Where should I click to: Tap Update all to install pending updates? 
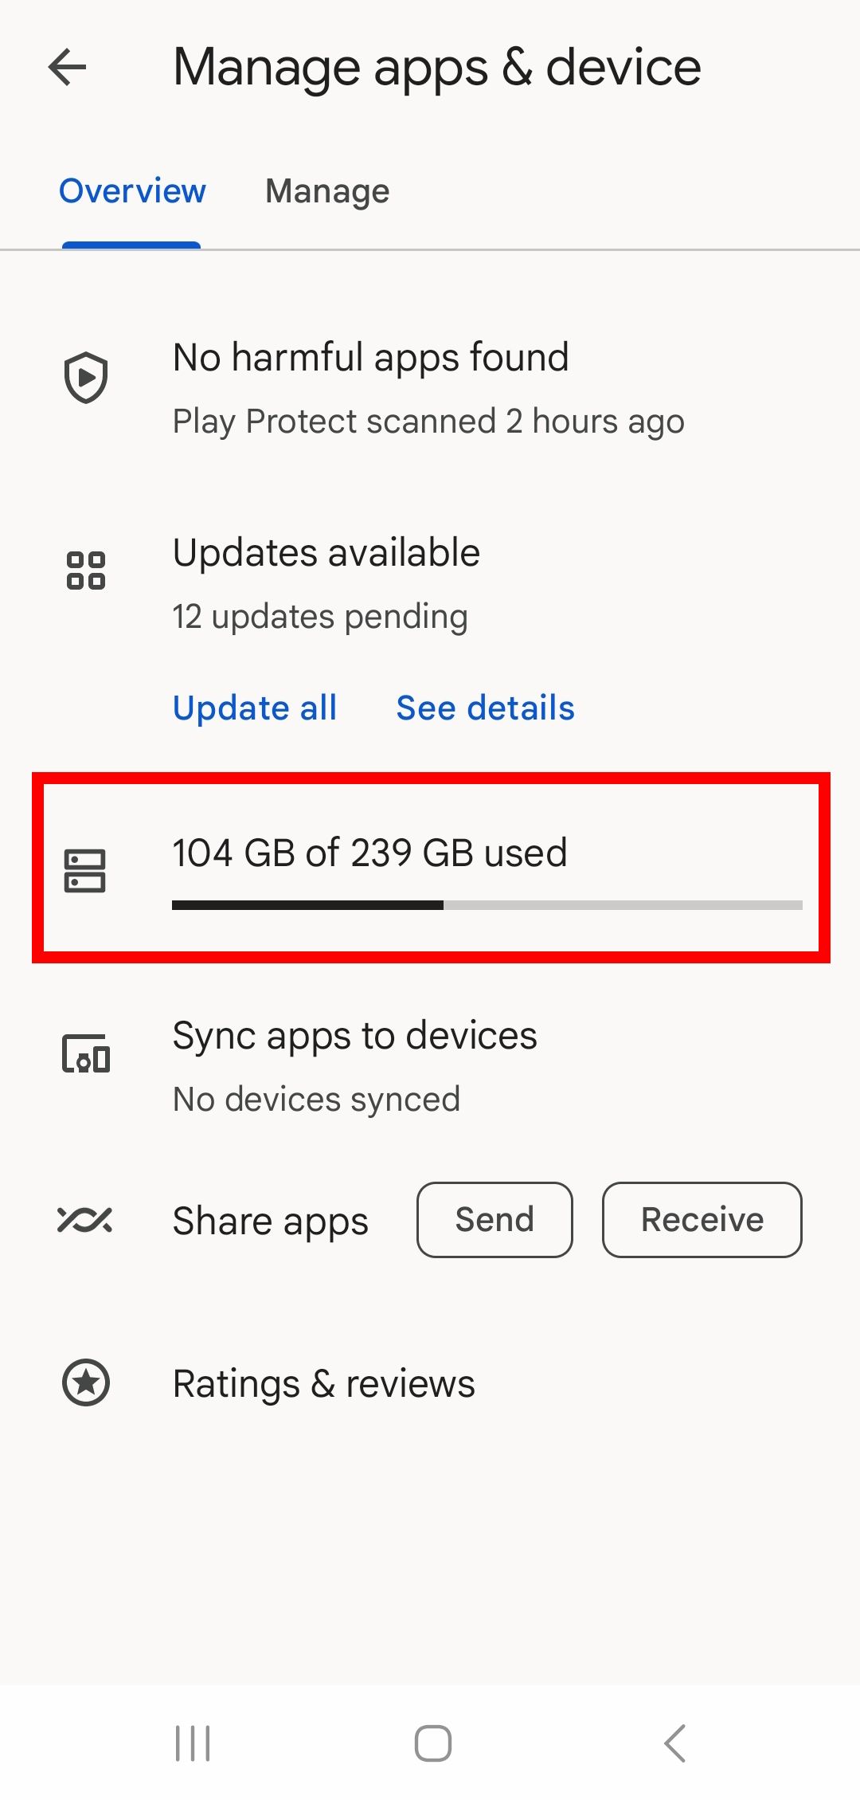click(255, 708)
